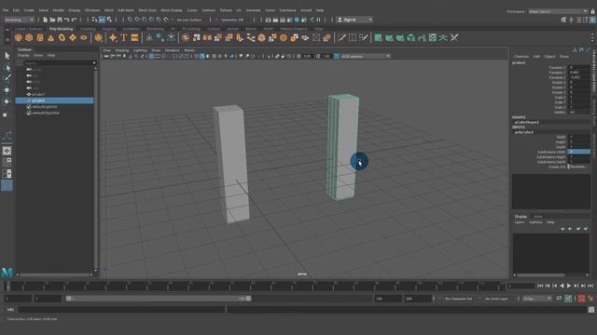Viewport: 597px width, 335px height.
Task: Click the go to start of playback button
Action: 540,286
